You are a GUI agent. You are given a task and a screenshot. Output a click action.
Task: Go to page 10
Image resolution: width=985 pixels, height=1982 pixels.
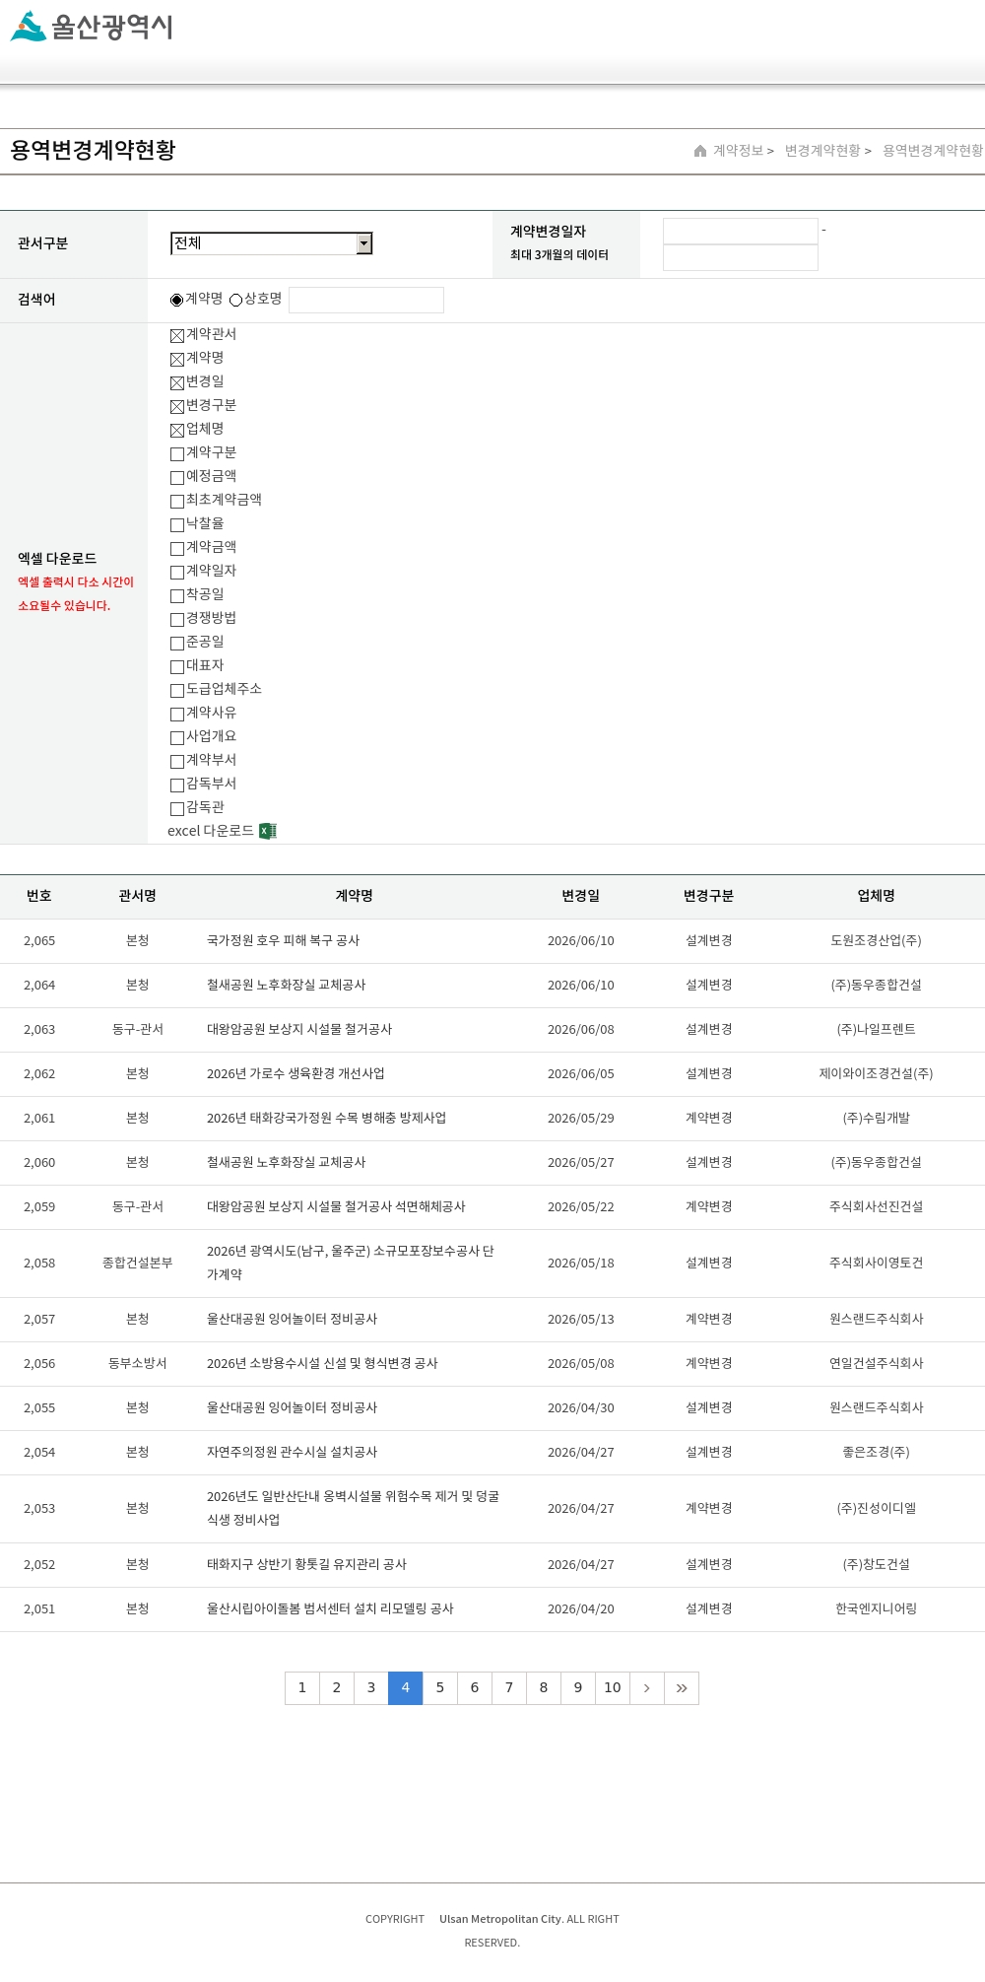(613, 1687)
